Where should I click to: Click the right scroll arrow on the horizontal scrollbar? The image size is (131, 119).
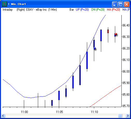(x=128, y=116)
